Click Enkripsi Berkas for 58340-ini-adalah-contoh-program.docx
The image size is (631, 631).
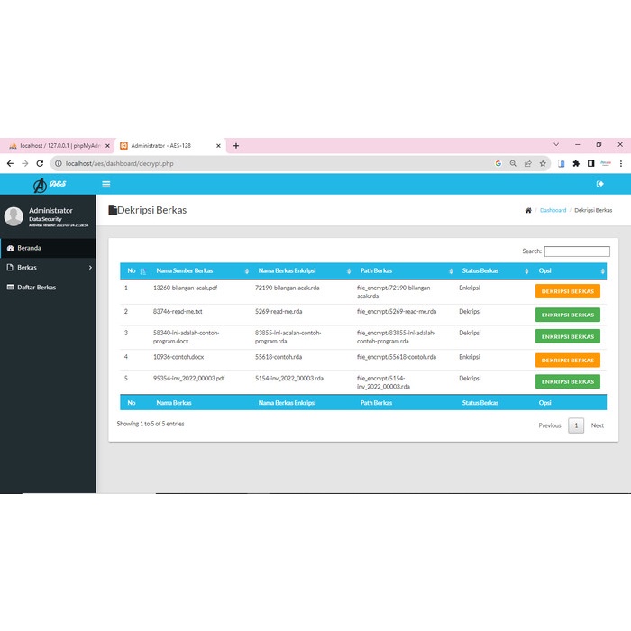(567, 336)
